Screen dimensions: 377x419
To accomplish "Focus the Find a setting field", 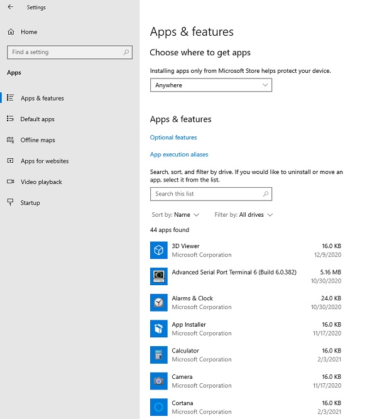I will click(x=70, y=52).
